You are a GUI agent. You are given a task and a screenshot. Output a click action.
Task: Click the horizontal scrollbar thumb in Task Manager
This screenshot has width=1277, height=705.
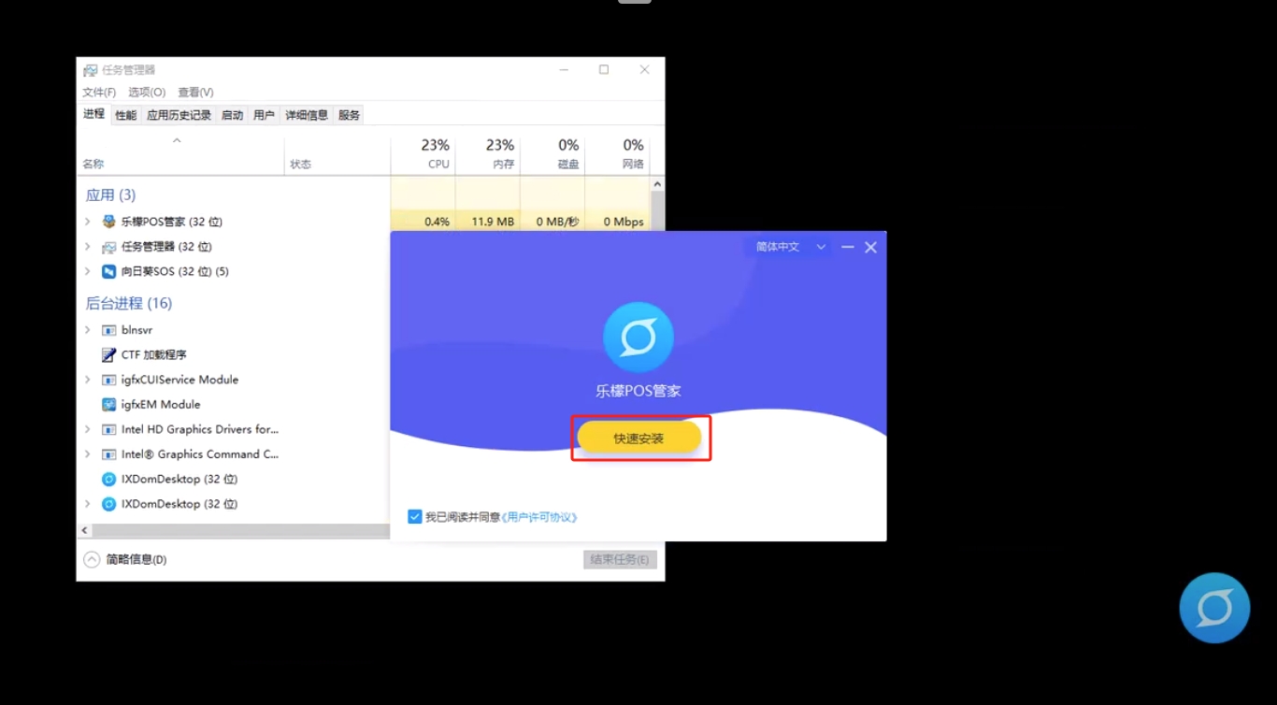pyautogui.click(x=241, y=530)
